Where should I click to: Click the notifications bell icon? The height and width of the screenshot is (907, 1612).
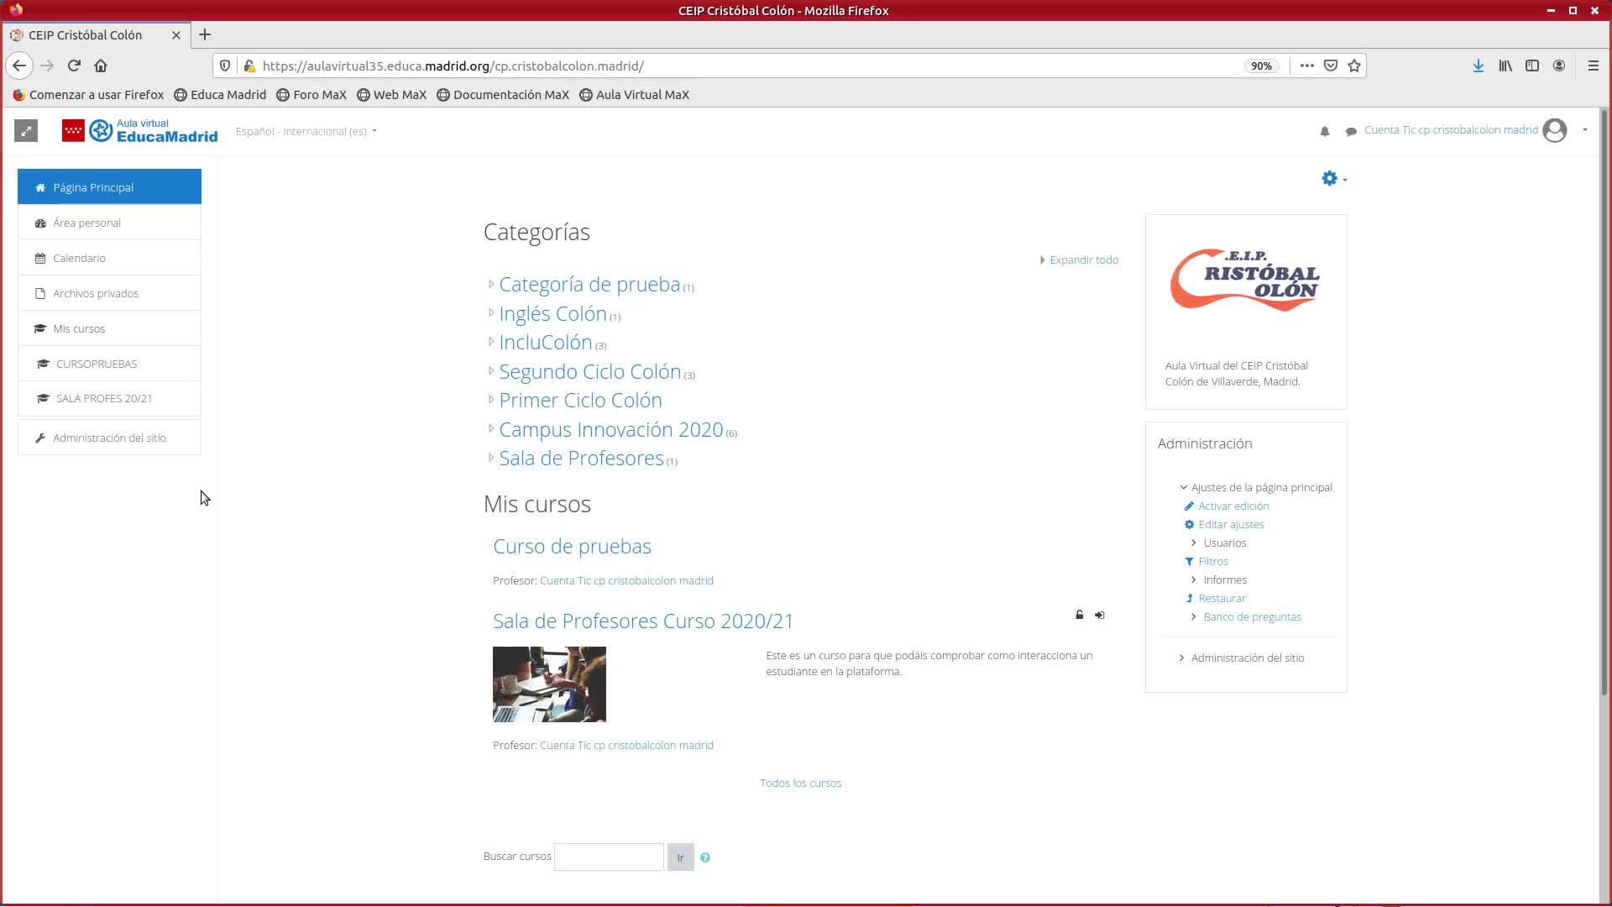pyautogui.click(x=1325, y=132)
